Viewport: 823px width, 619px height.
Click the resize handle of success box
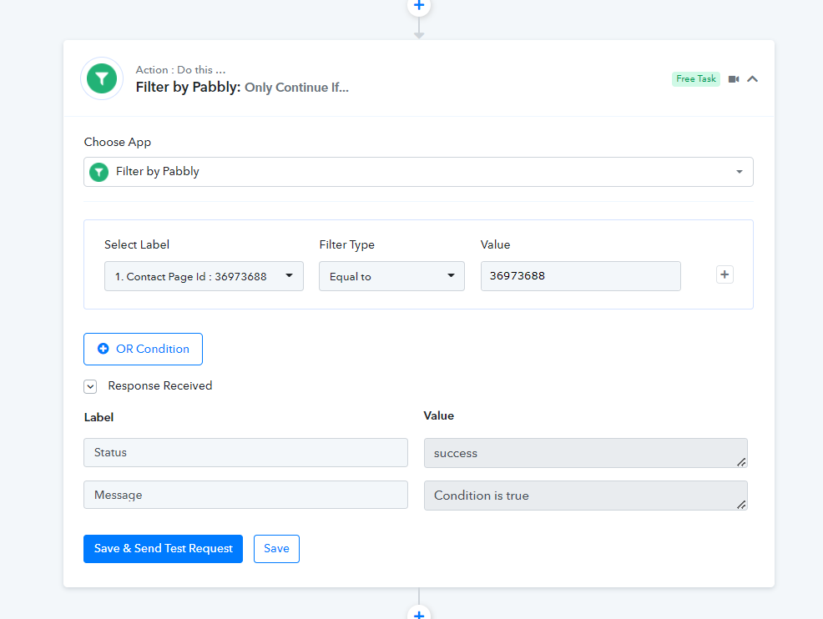tap(741, 462)
